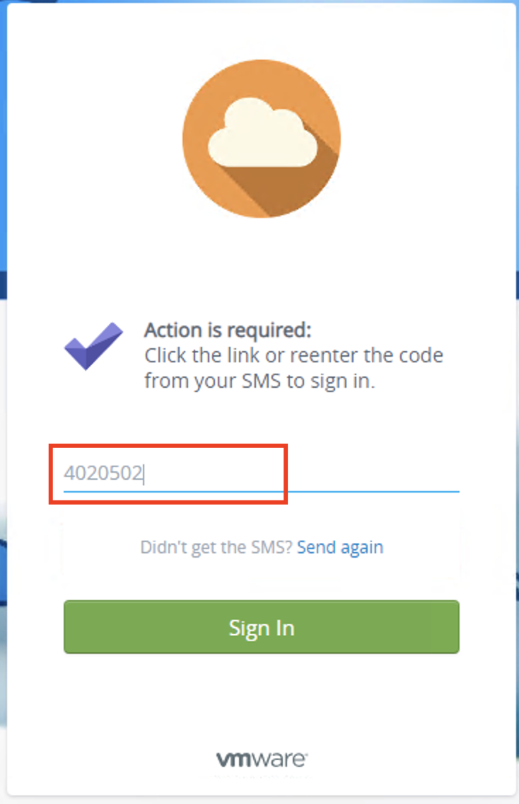Click the VMware logo at the bottom
This screenshot has width=519, height=804.
(261, 759)
